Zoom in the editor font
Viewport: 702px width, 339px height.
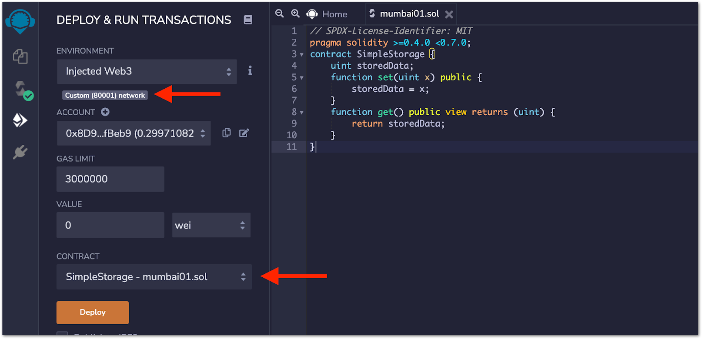pos(295,13)
